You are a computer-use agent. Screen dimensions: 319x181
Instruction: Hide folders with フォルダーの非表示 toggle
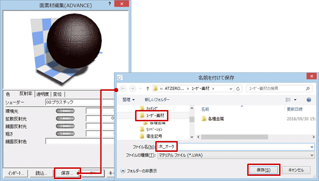139,171
